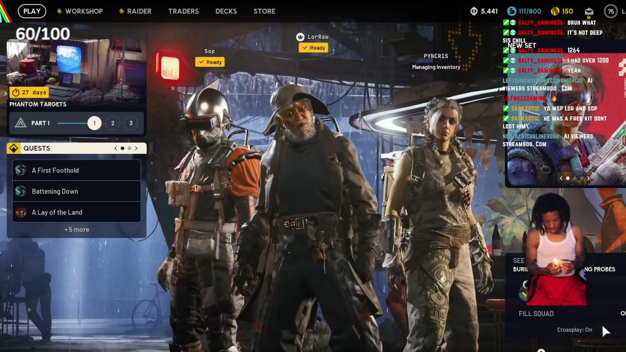
Task: Click the yellow Quests diamond icon
Action: click(x=14, y=148)
